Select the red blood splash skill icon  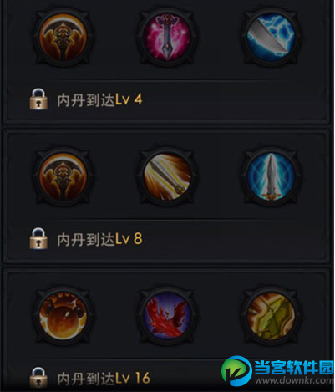[167, 316]
